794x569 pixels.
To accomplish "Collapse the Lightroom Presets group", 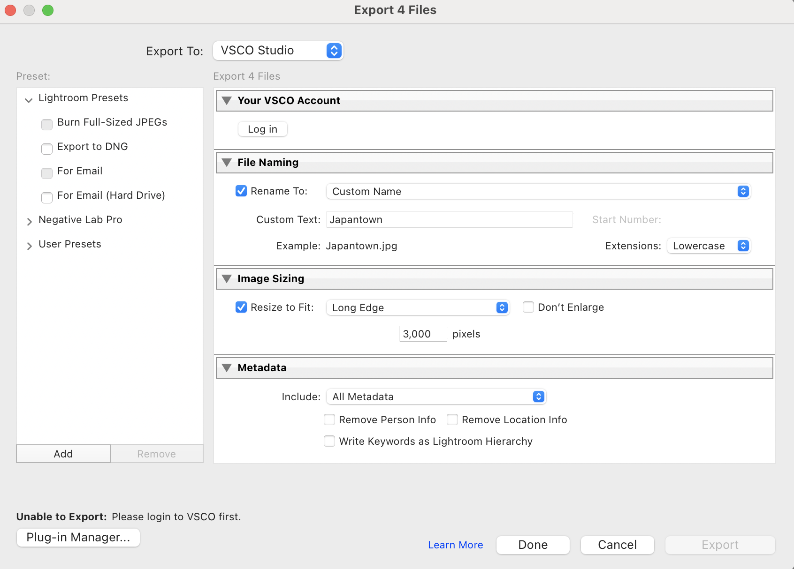I will pyautogui.click(x=29, y=99).
